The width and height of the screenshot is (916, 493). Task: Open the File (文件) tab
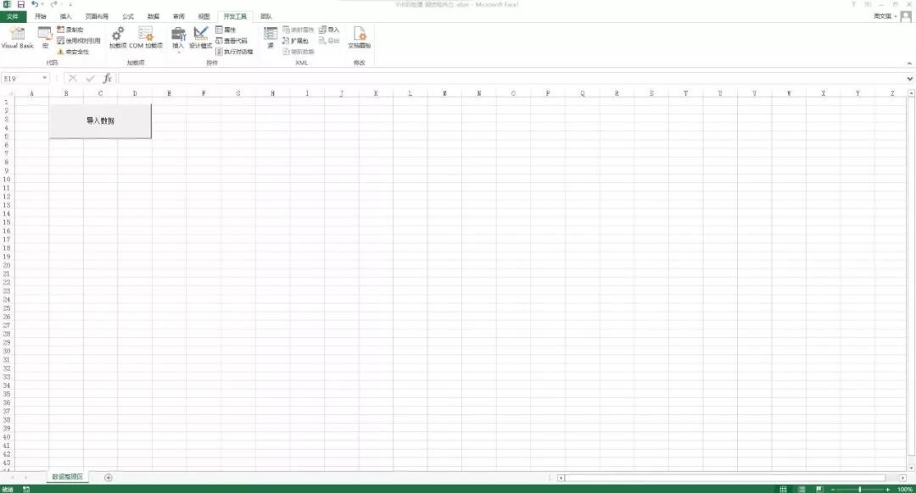13,16
